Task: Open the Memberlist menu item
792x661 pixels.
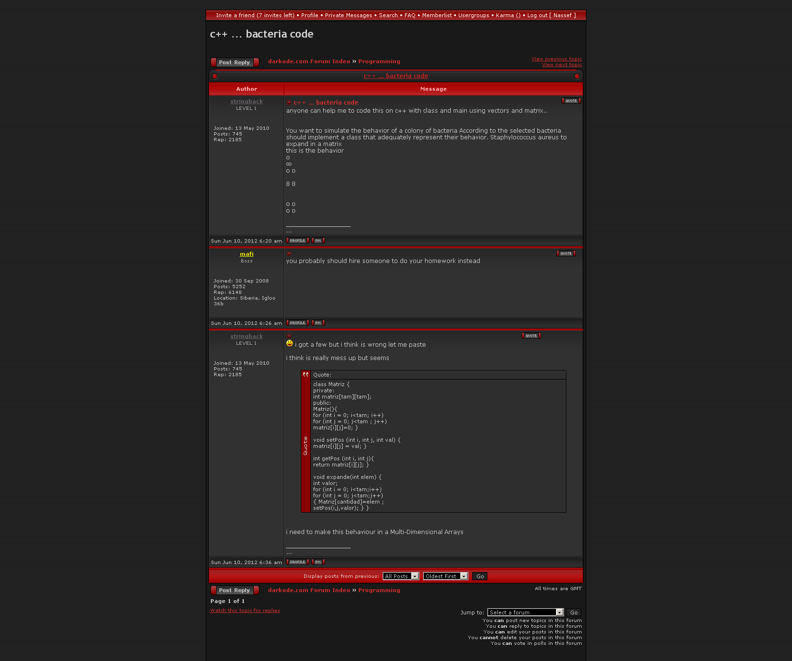Action: [436, 15]
